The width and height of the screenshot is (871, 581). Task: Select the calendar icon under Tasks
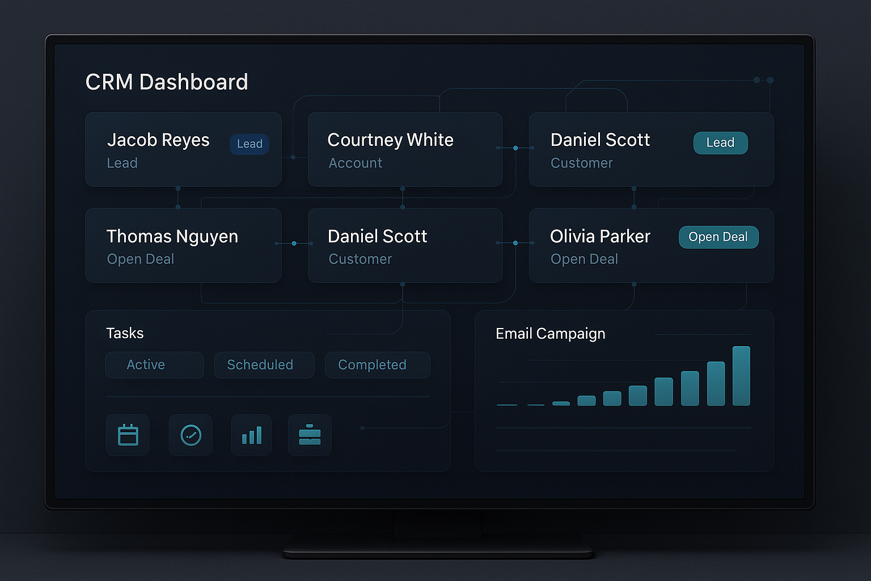[128, 435]
